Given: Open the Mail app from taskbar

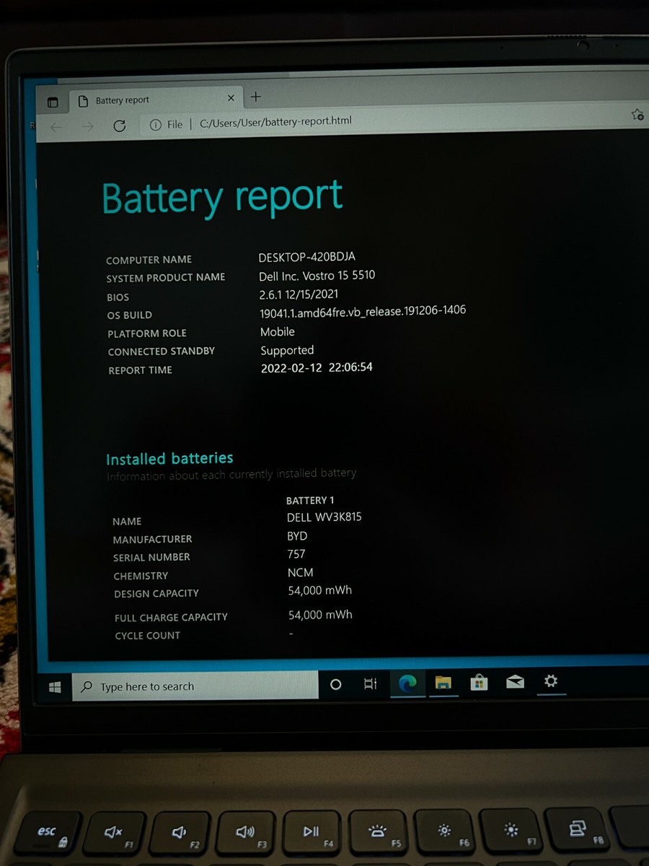Looking at the screenshot, I should click(x=515, y=681).
